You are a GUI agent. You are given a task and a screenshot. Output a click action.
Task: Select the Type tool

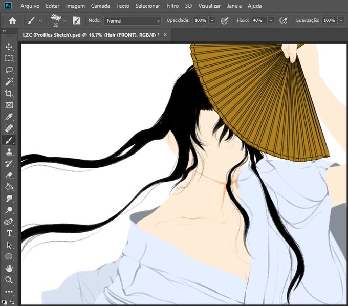[9, 233]
